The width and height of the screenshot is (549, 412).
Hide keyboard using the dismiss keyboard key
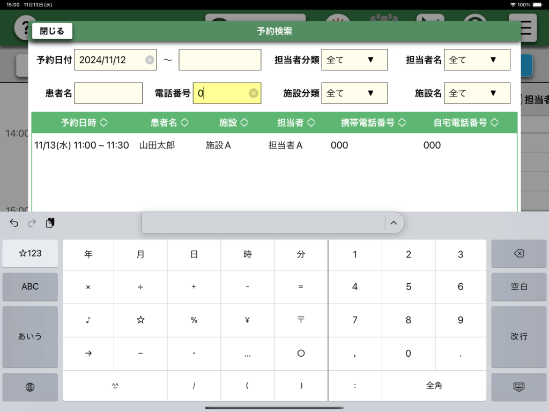tap(518, 387)
